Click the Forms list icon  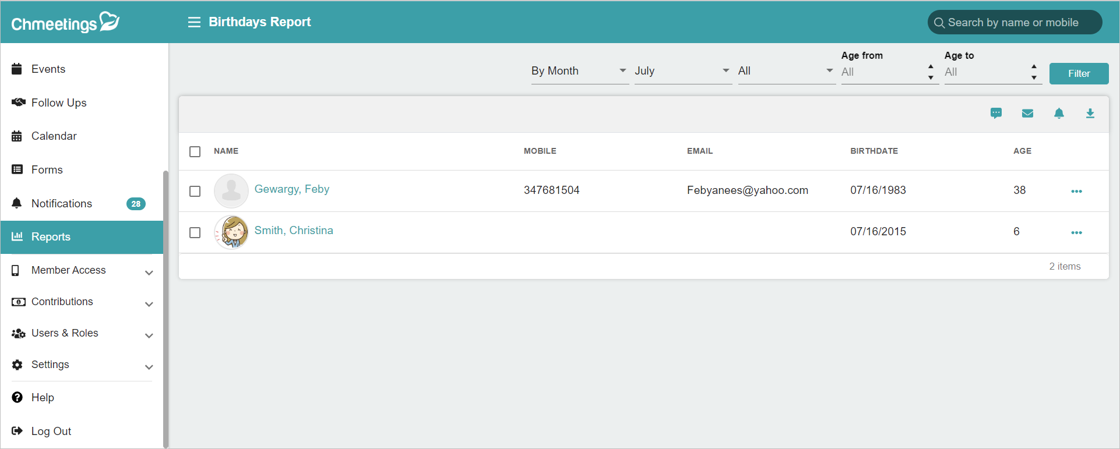(17, 169)
